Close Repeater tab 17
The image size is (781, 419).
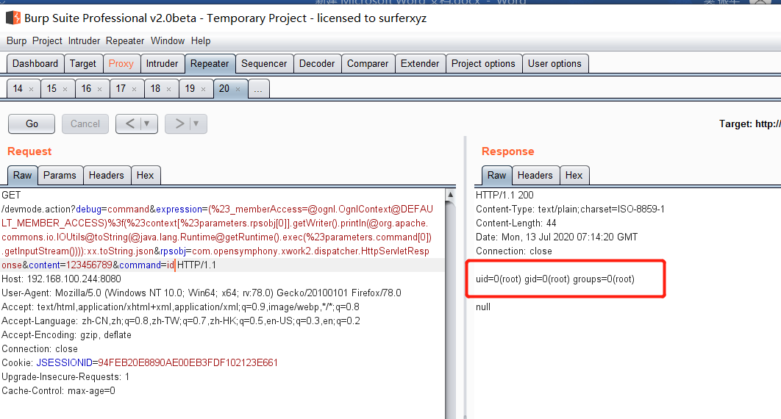pyautogui.click(x=134, y=89)
